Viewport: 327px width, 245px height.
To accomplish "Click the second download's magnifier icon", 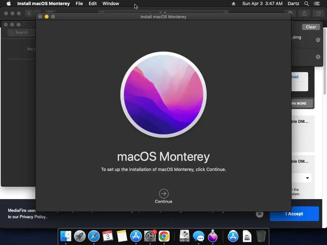I will [x=318, y=57].
